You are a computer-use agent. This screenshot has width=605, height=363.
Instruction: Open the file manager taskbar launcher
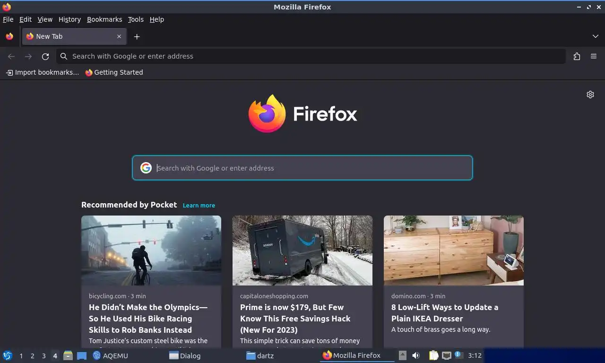click(68, 355)
